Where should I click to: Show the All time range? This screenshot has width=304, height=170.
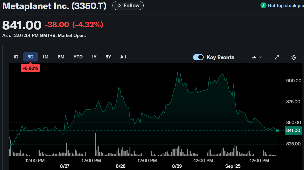click(x=123, y=57)
